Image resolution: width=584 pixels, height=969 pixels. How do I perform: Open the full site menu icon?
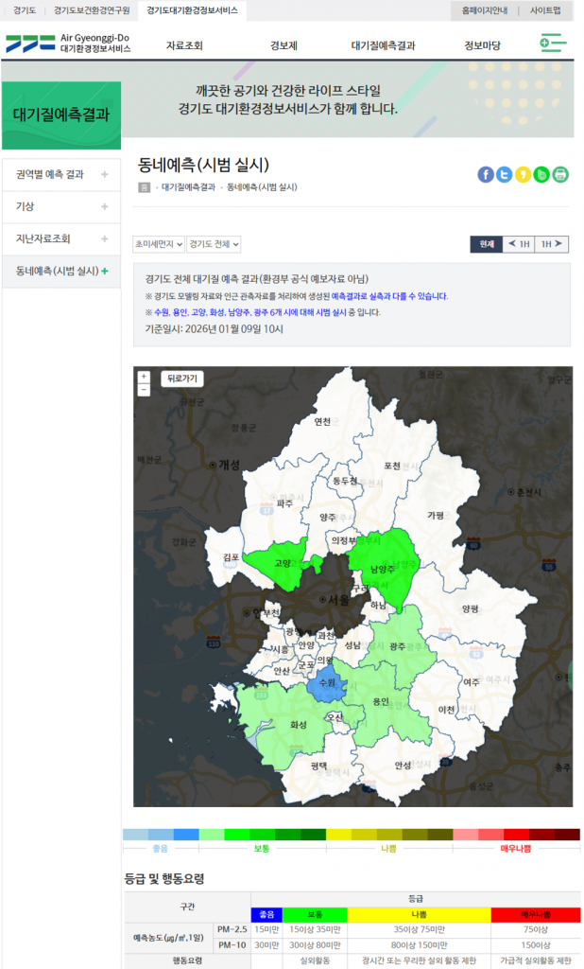click(553, 44)
